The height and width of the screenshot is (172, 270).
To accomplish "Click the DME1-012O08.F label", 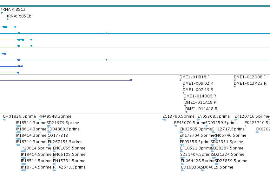I will [249, 77].
